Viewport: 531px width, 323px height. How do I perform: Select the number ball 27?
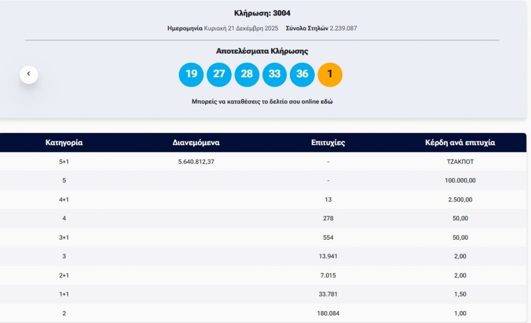tap(218, 73)
